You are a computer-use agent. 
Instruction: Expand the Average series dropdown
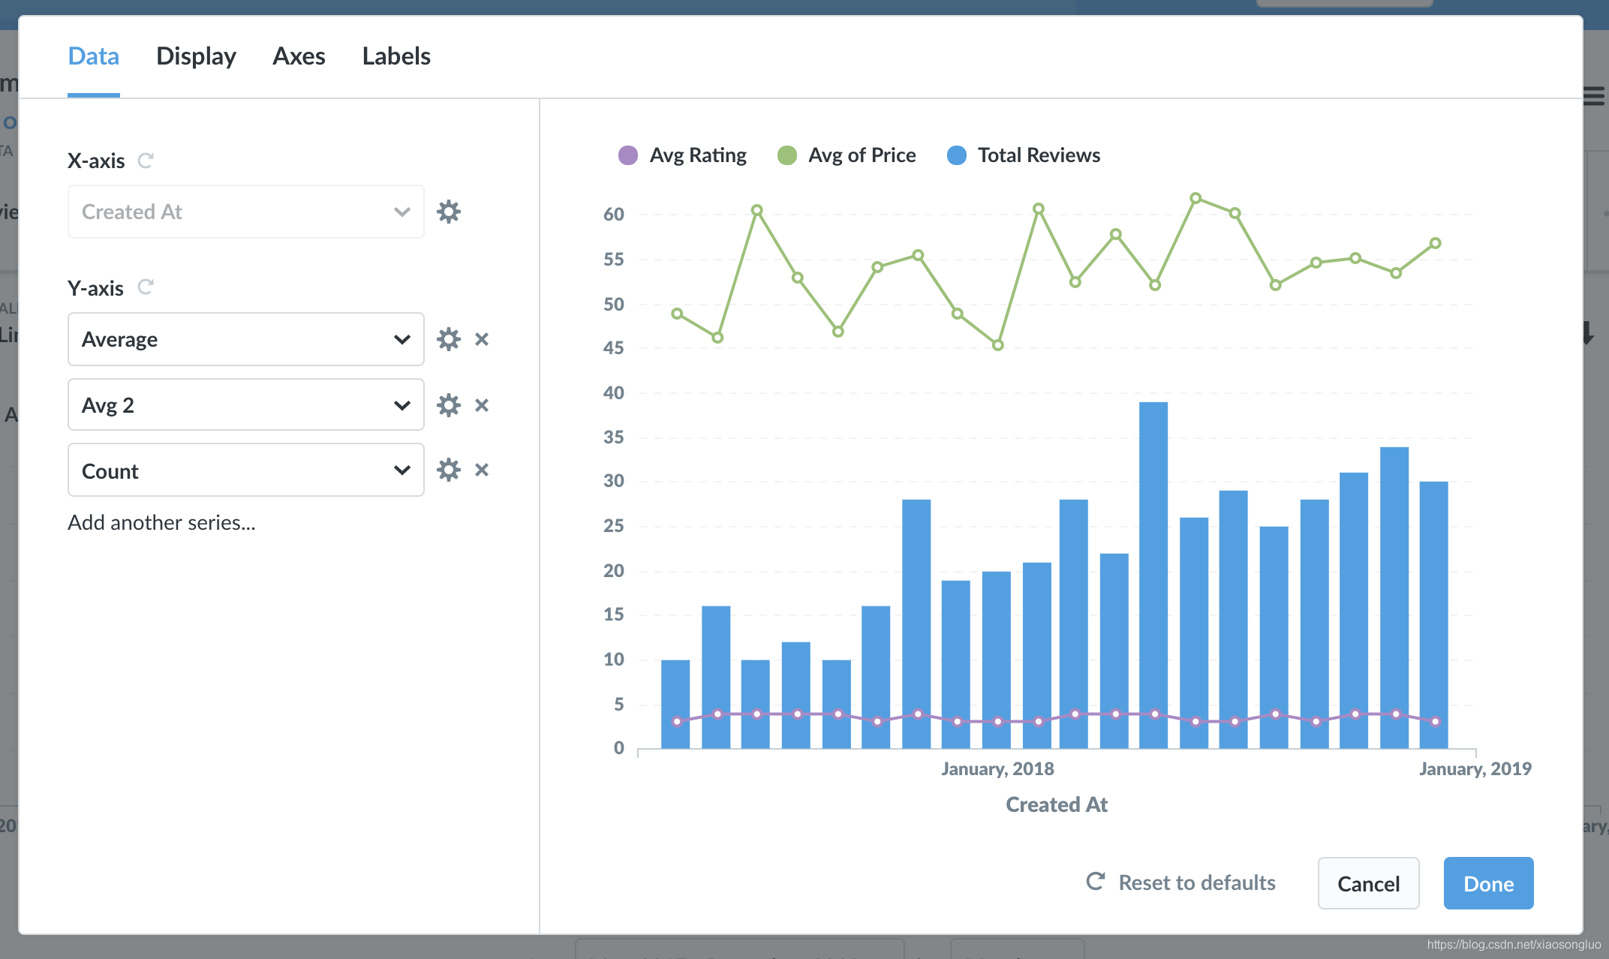click(x=245, y=339)
